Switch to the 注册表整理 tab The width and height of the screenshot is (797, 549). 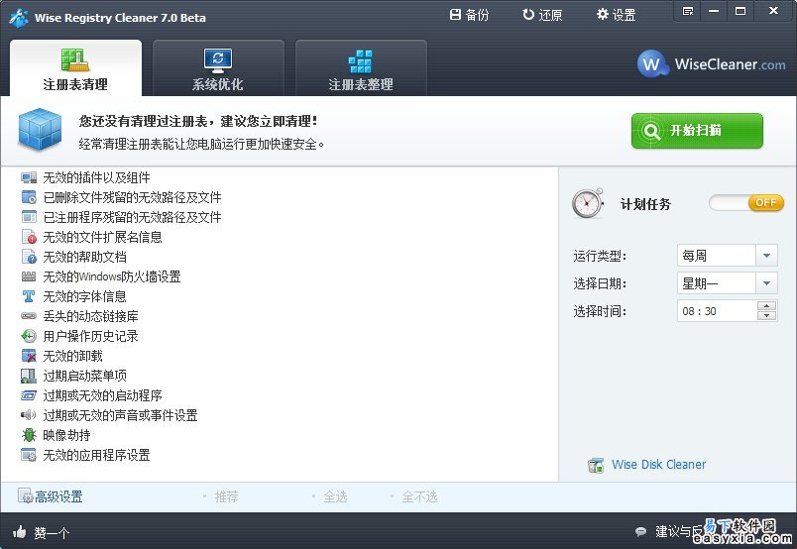pyautogui.click(x=361, y=68)
